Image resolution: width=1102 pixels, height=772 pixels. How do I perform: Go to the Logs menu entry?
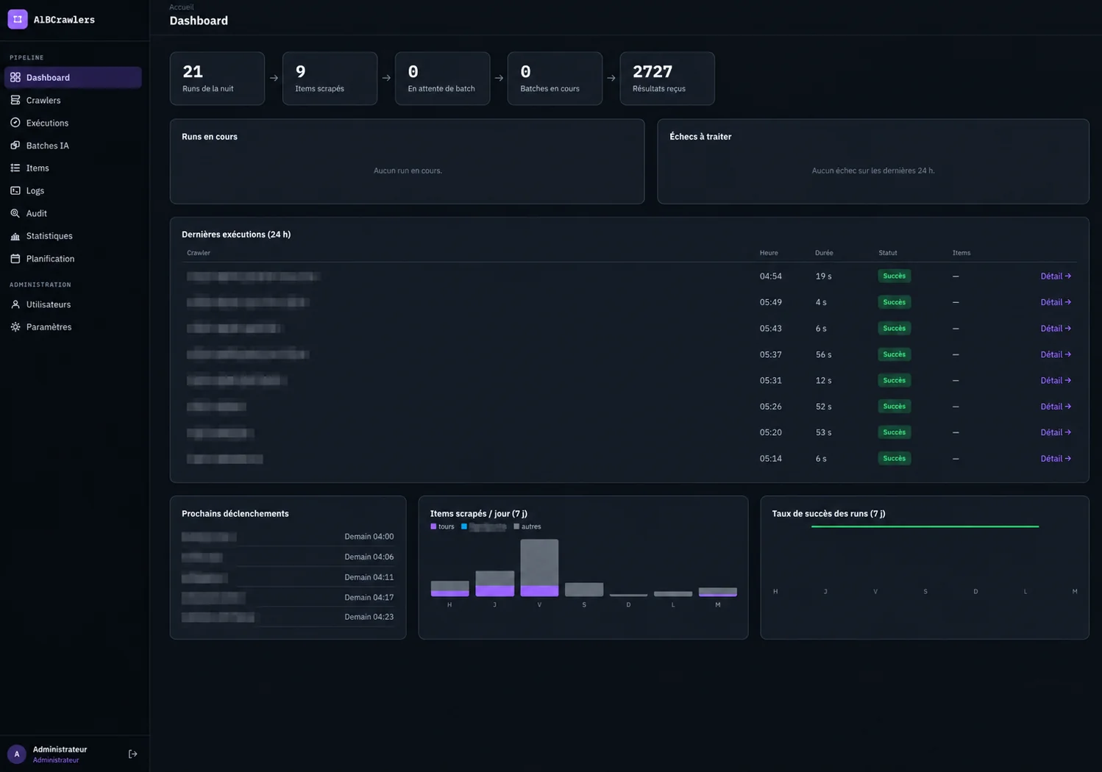tap(73, 190)
